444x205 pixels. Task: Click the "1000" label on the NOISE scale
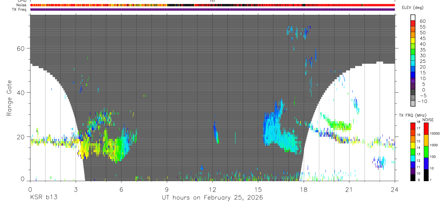click(434, 145)
